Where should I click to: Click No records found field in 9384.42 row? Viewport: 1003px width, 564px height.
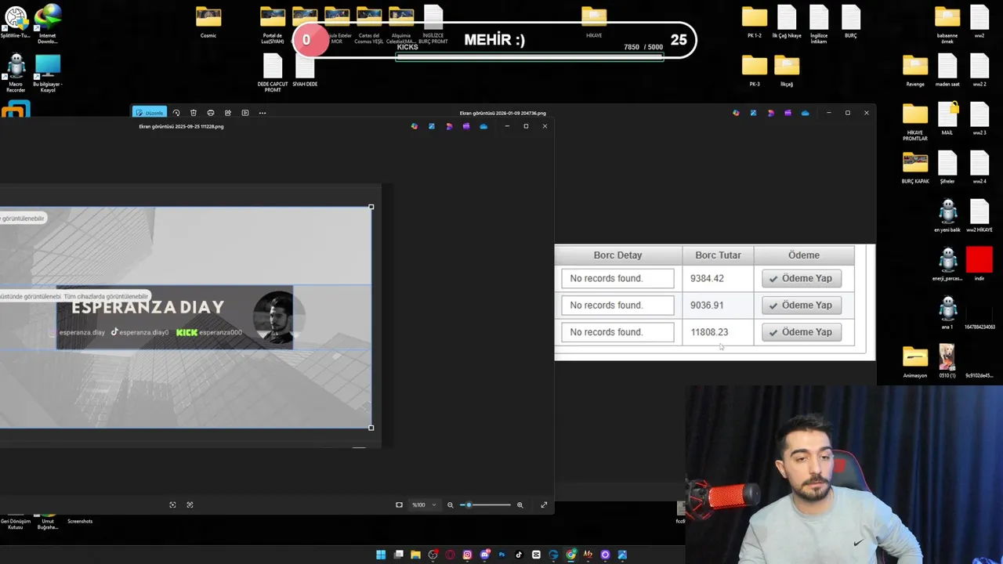point(617,278)
